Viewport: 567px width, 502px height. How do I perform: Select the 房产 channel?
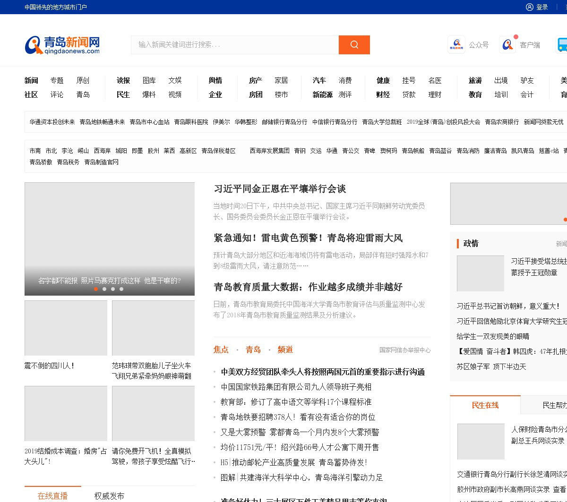point(256,80)
